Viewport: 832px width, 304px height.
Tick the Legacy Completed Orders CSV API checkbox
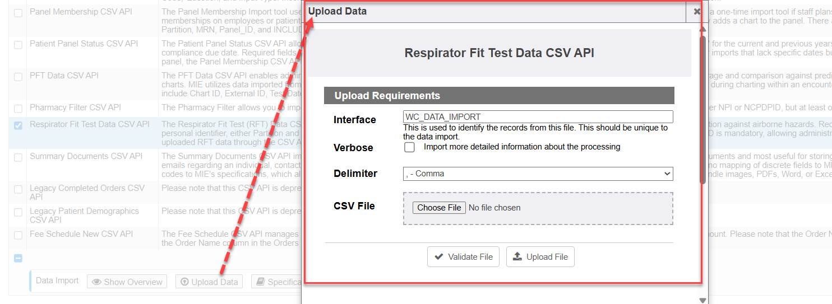[18, 189]
